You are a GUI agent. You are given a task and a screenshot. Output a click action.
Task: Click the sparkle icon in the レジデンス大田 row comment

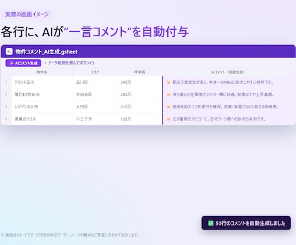tap(169, 106)
